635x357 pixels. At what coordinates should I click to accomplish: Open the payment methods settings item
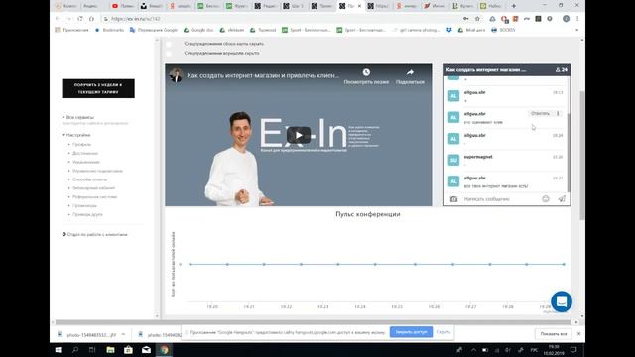89,179
